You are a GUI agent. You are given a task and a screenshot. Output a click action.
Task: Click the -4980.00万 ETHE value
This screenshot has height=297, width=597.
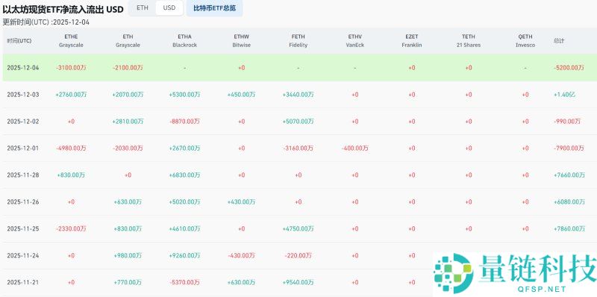pyautogui.click(x=71, y=148)
